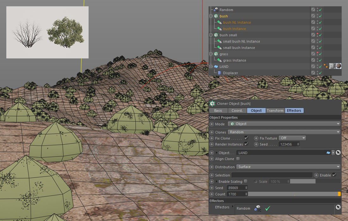The image size is (348, 221).
Task: Click the LAND plane object icon
Action: click(x=216, y=67)
